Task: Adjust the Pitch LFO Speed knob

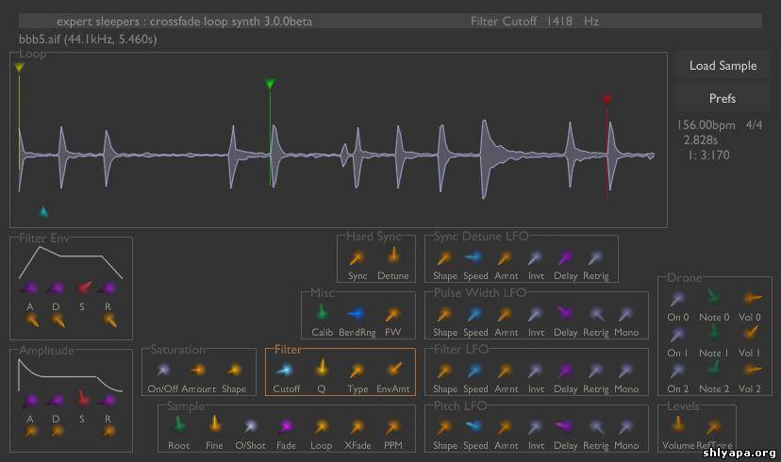Action: pos(475,427)
